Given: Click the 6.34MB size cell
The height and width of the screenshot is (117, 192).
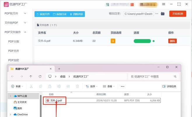Looking at the screenshot, I should point(78,41).
